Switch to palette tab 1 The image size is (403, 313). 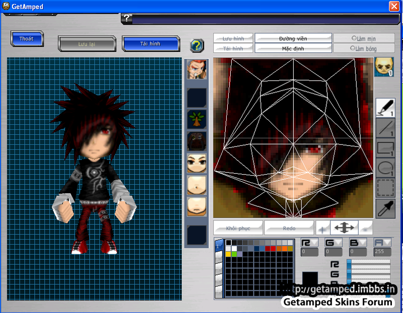(219, 245)
